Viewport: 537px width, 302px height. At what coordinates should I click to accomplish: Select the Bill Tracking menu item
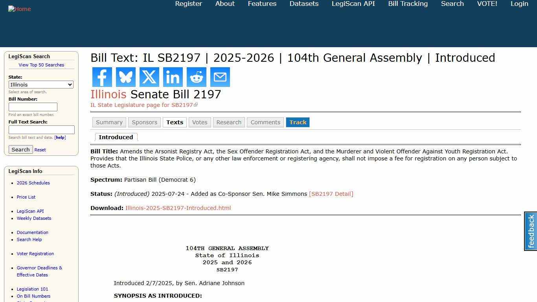point(408,4)
